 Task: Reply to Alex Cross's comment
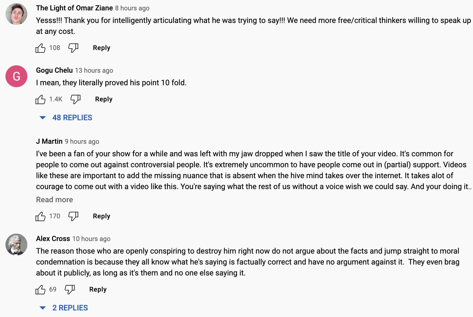[98, 289]
